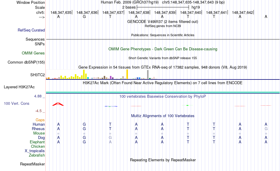Viewport: 280px width, 171px height.
Task: Click the tall gray GTEx expression bar
Action: pyautogui.click(x=148, y=74)
